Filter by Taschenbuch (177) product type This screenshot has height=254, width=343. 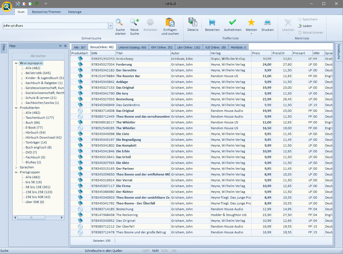40,118
